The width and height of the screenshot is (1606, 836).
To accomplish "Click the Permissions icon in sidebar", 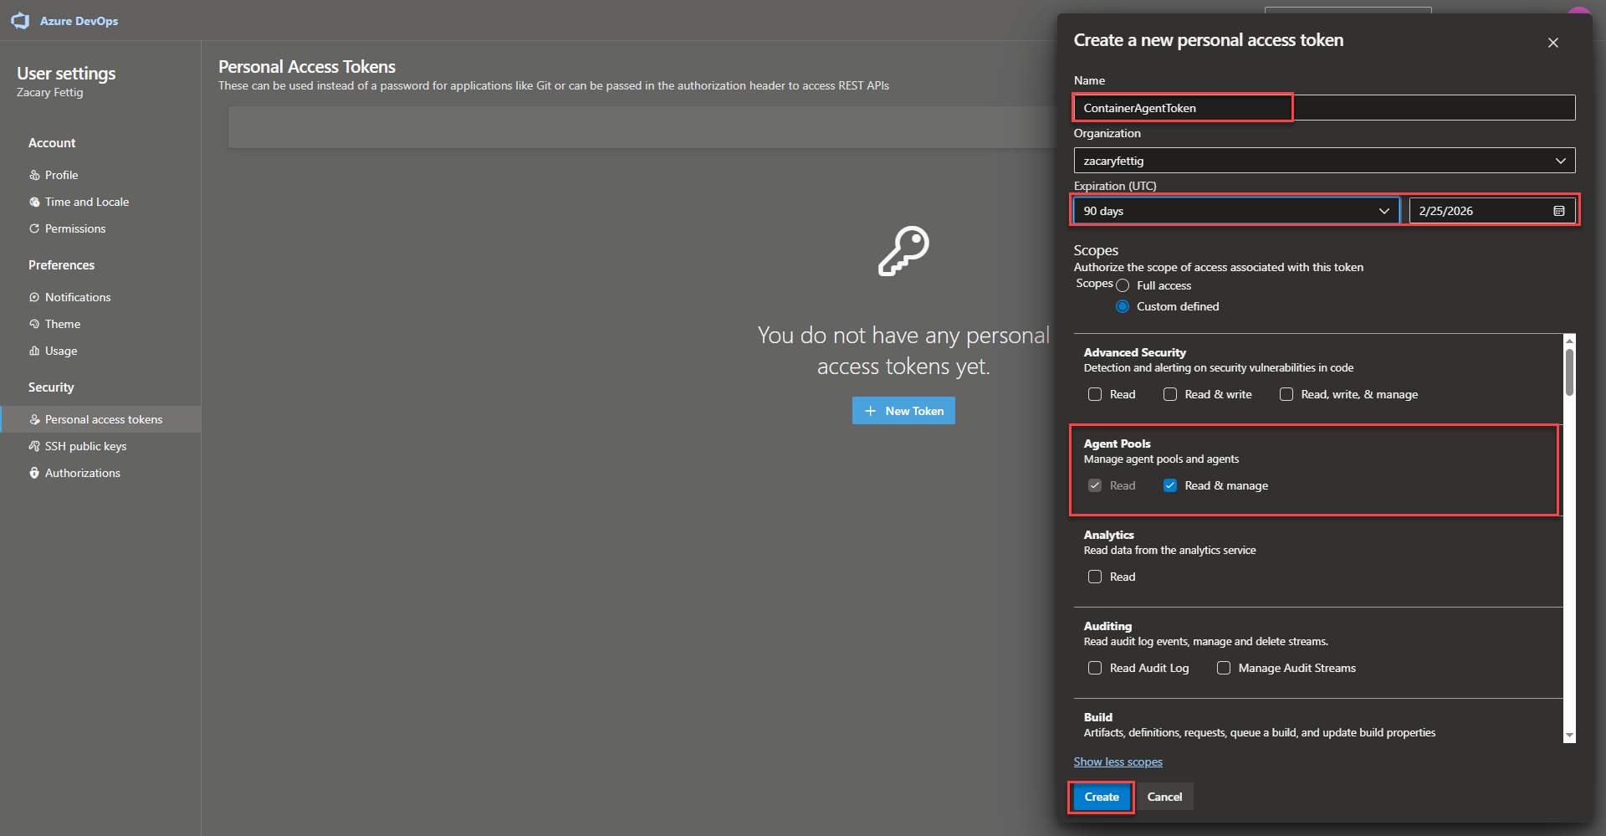I will [34, 228].
